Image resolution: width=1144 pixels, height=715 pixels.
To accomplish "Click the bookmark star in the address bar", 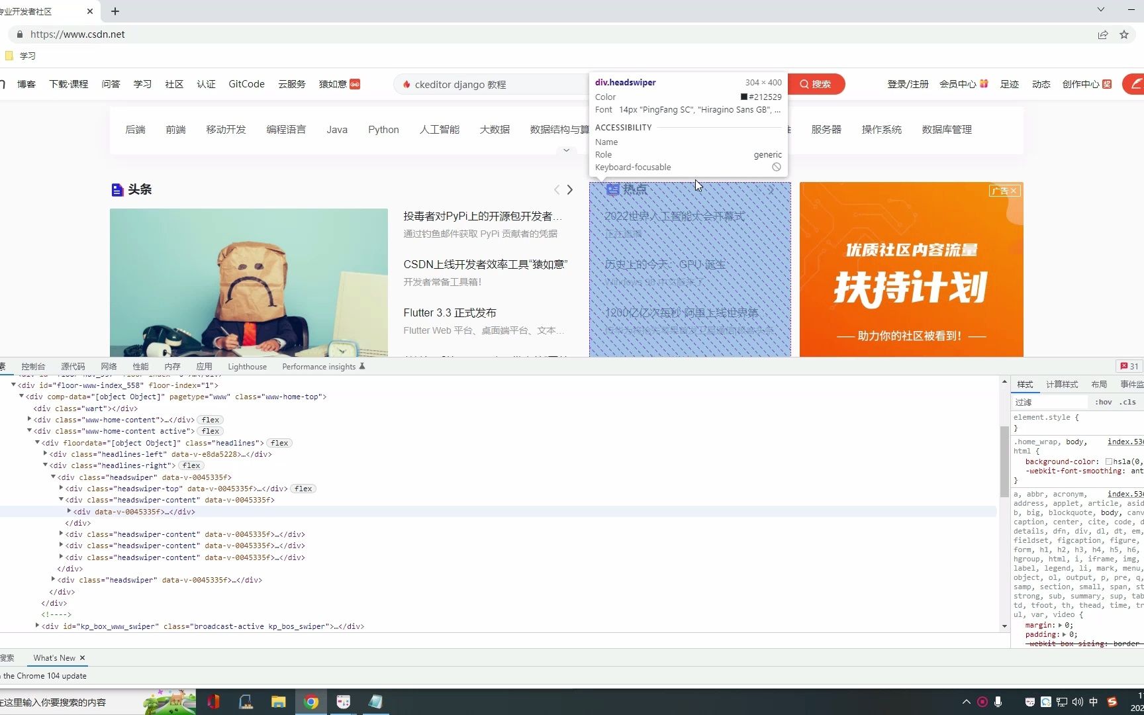I will click(x=1123, y=34).
